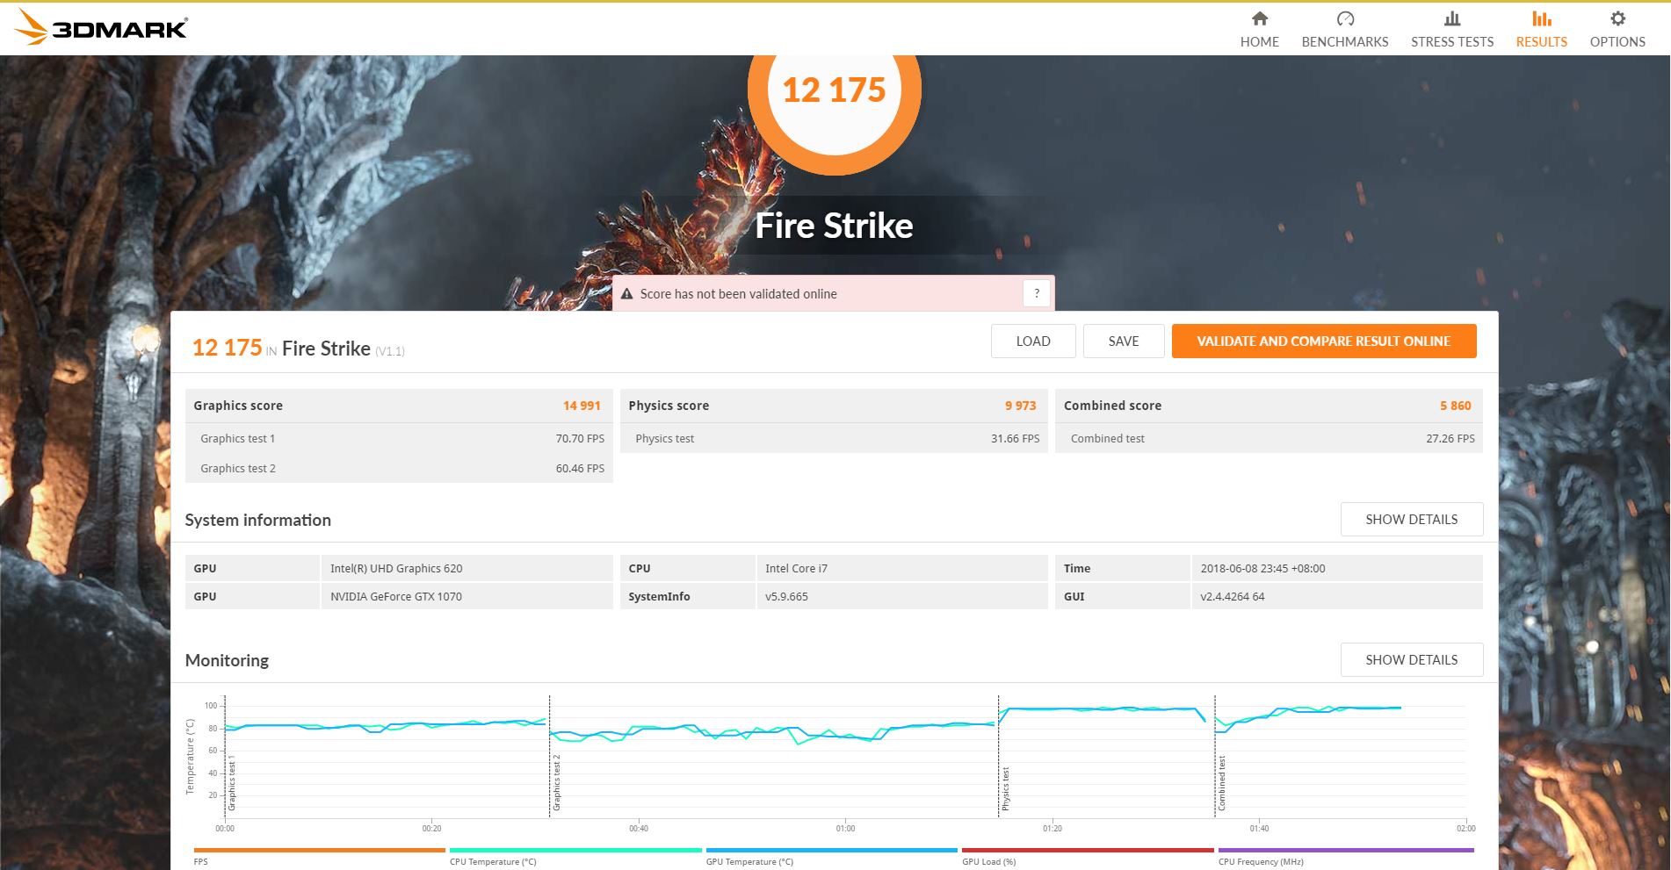Click the 60.46 FPS value
The width and height of the screenshot is (1671, 870).
click(x=580, y=469)
